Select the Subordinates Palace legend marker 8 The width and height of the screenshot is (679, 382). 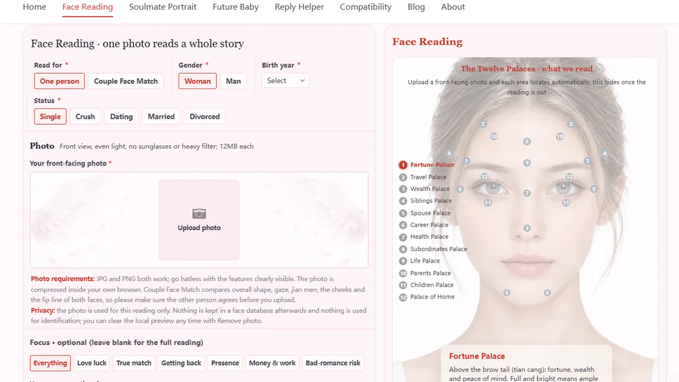pos(403,249)
